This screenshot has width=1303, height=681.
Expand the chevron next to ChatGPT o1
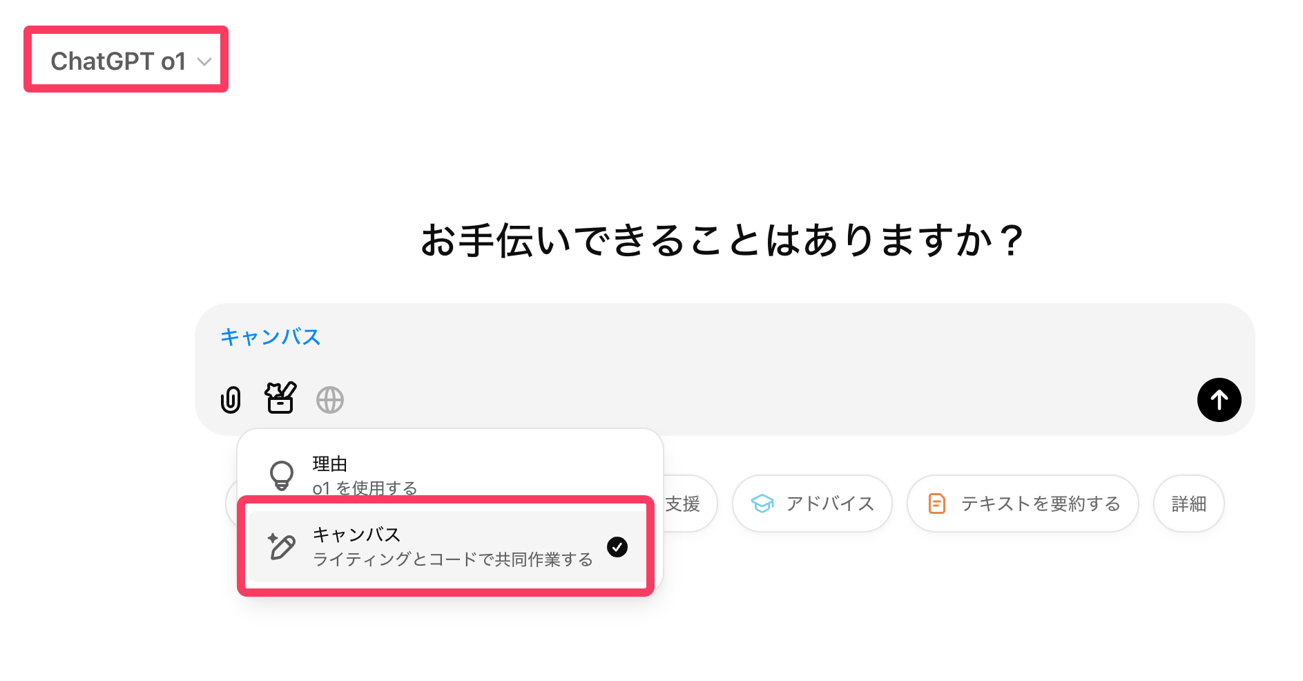pos(204,61)
